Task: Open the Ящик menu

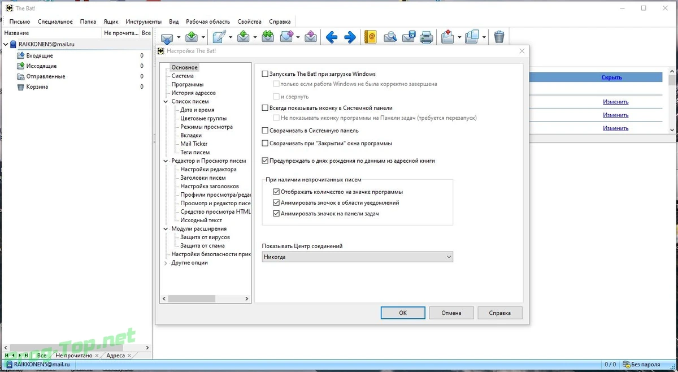Action: click(x=111, y=21)
